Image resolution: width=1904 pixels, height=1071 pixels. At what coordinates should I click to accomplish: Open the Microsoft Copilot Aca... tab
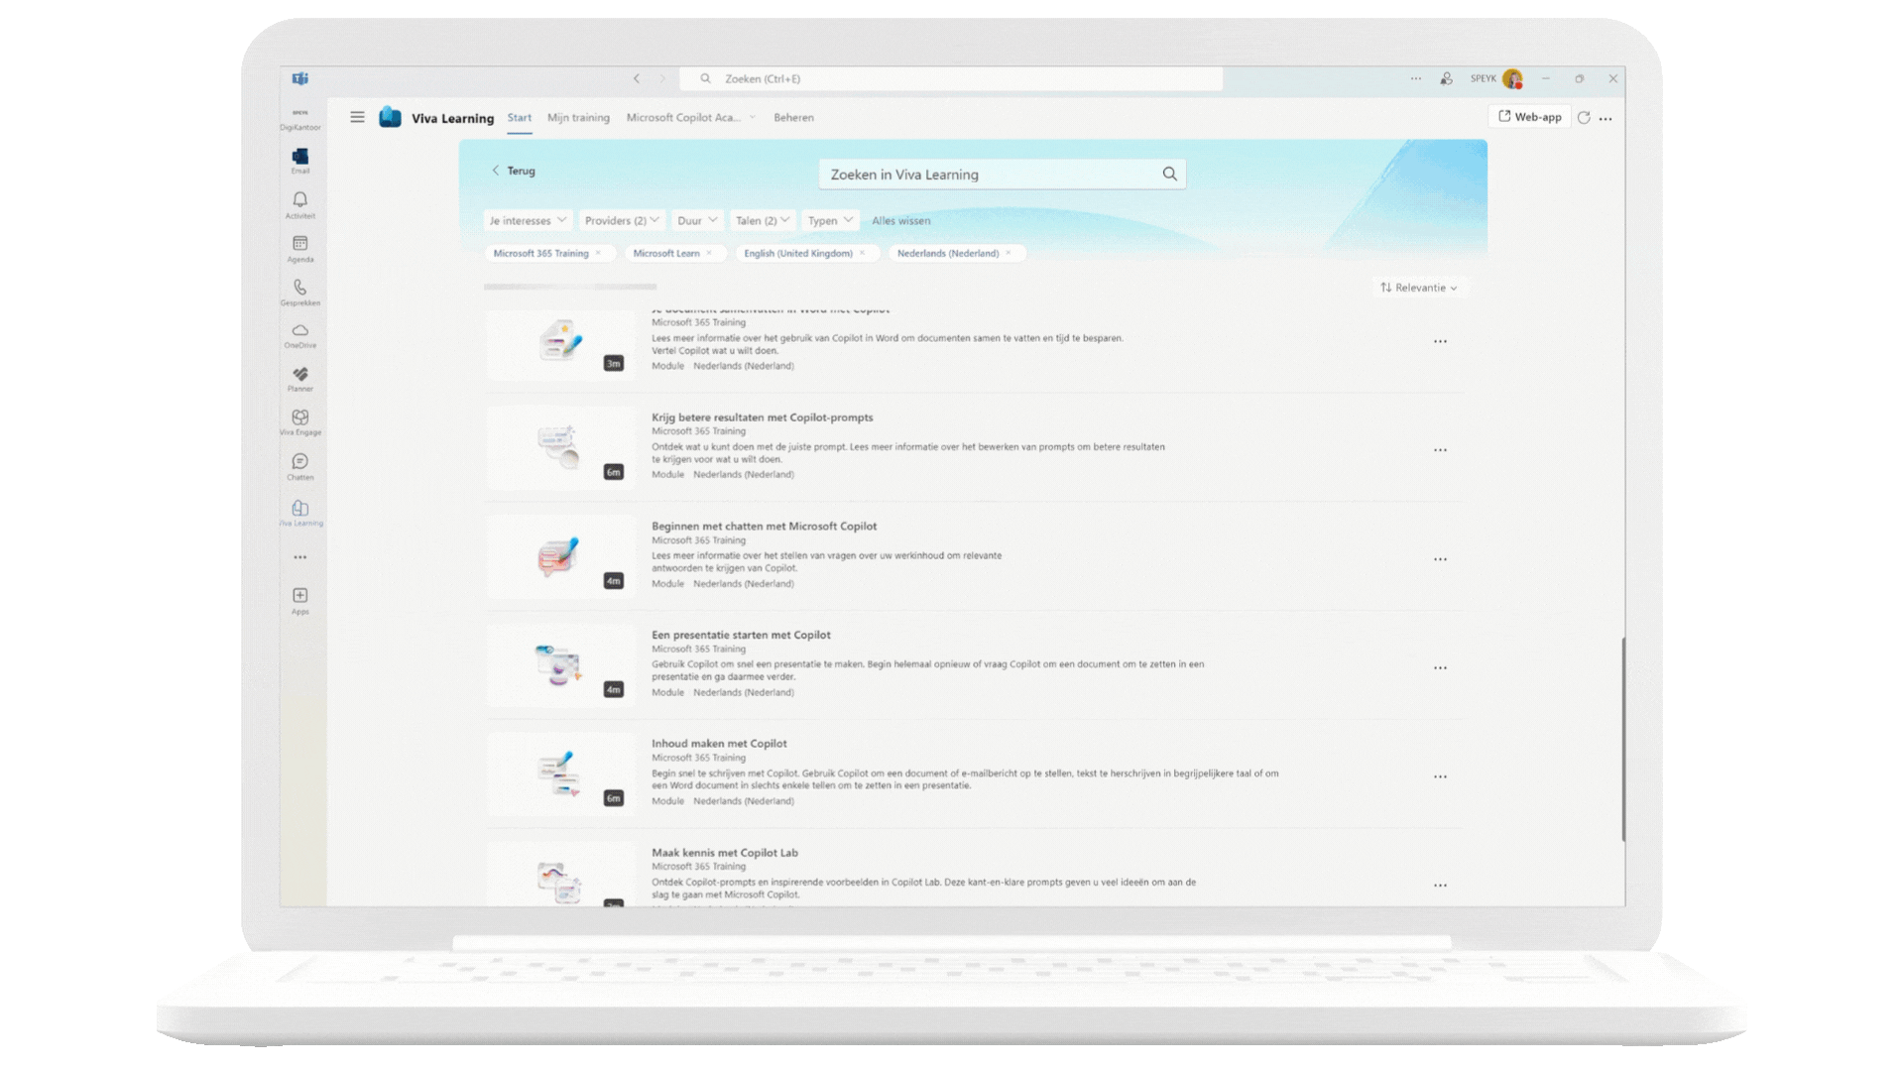[x=683, y=117]
